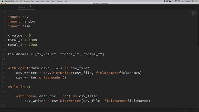Click the word 'time' on line 4
Viewport: 199px width, 112px height.
pyautogui.click(x=26, y=26)
